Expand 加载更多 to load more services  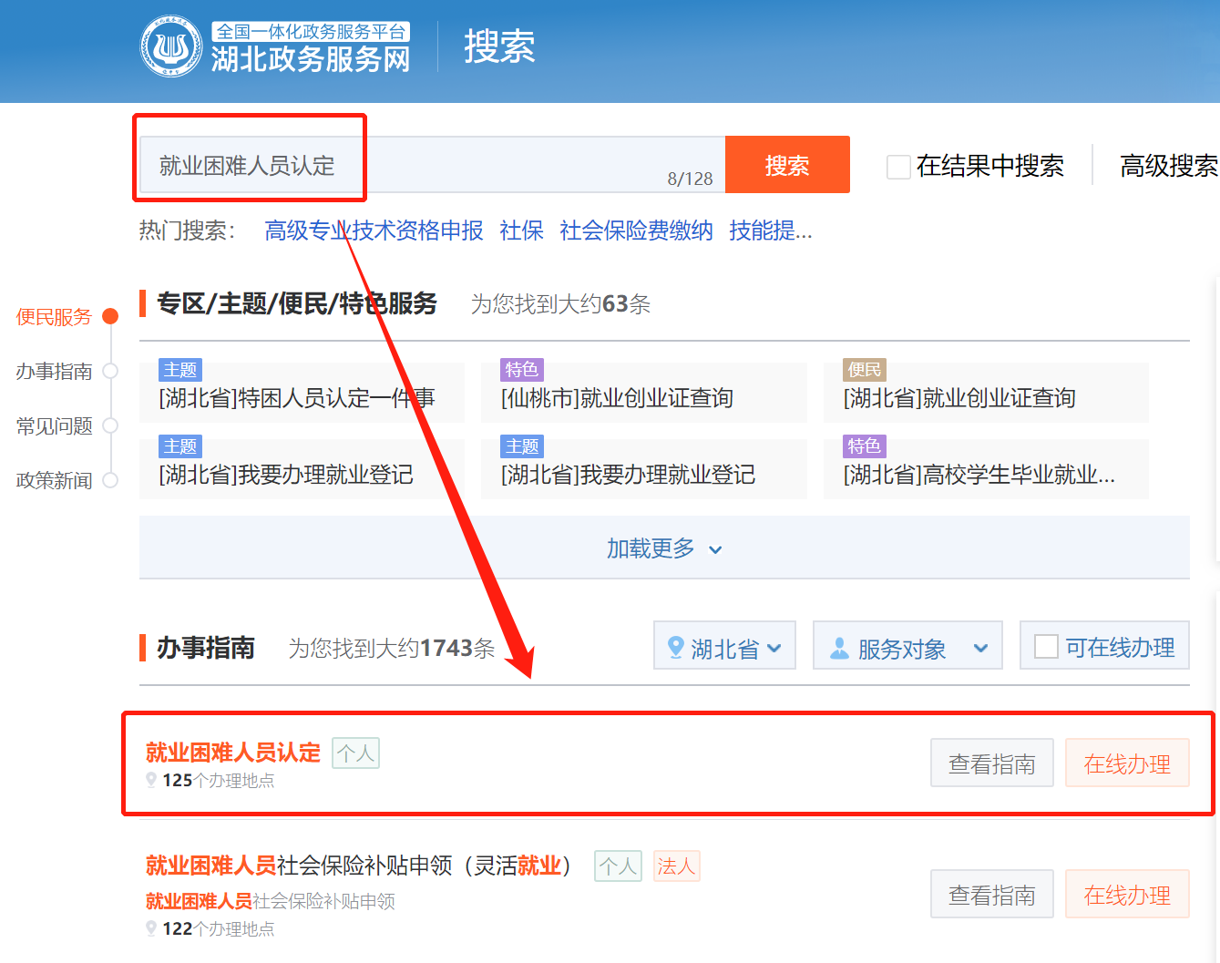point(663,548)
